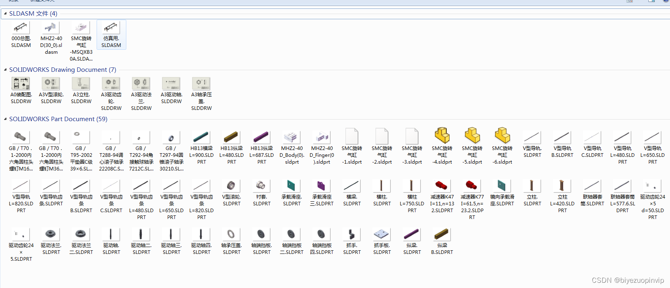
Task: Select 减速器K77 I=61.5 red part icon
Action: tap(472, 185)
